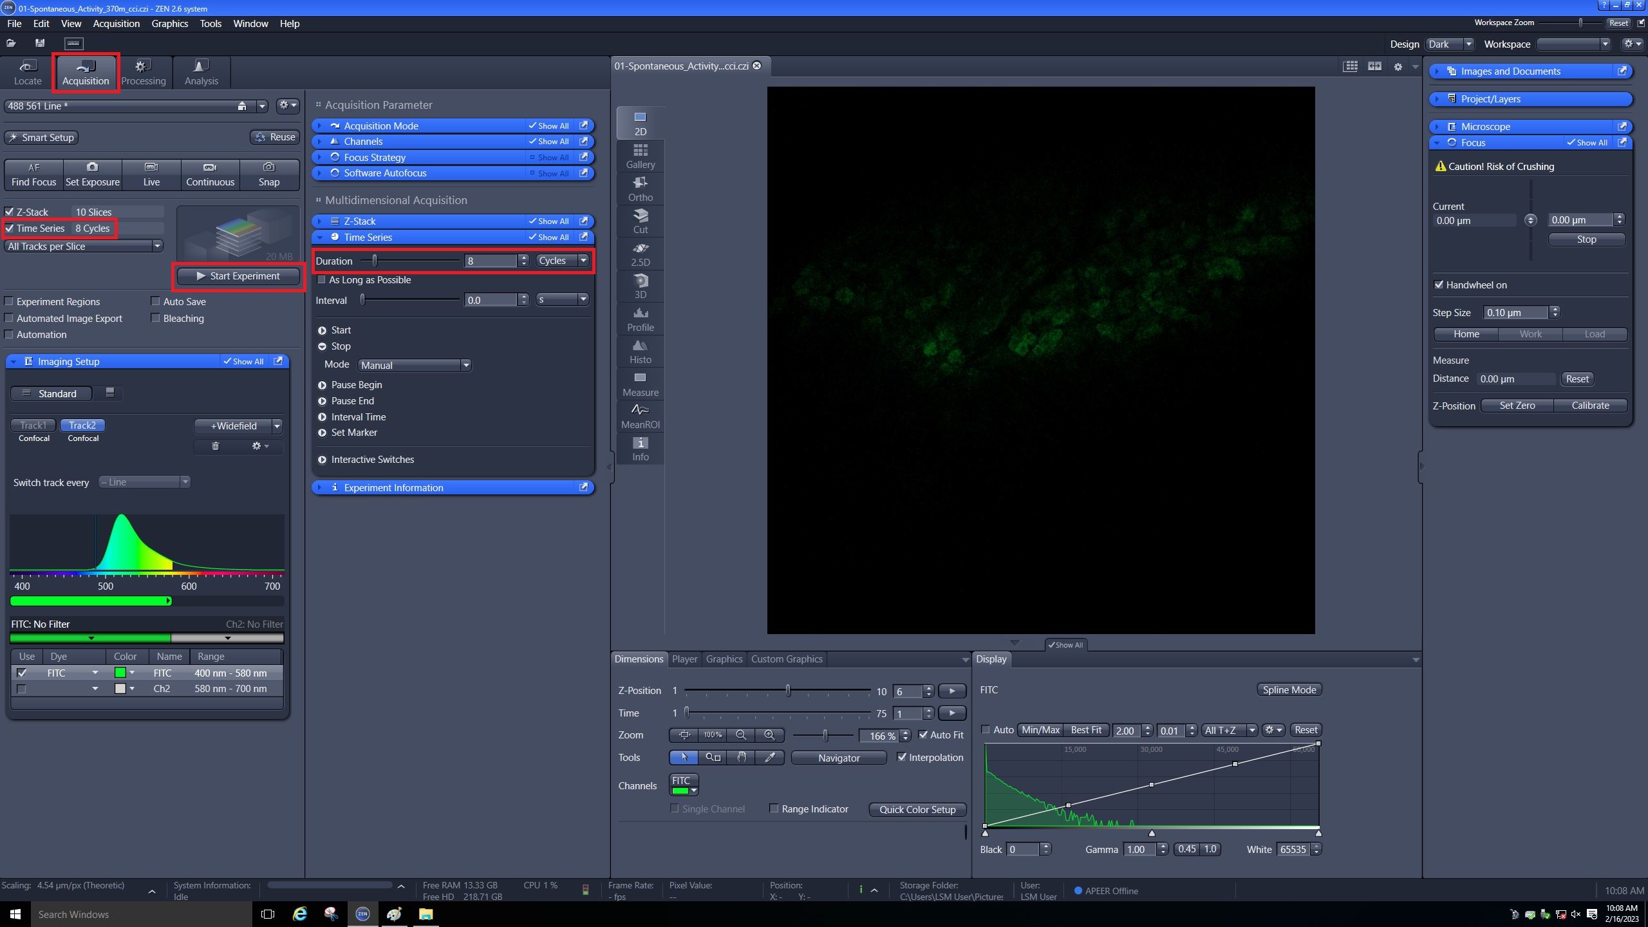This screenshot has height=927, width=1648.
Task: Open the Graphics menu
Action: click(x=169, y=23)
